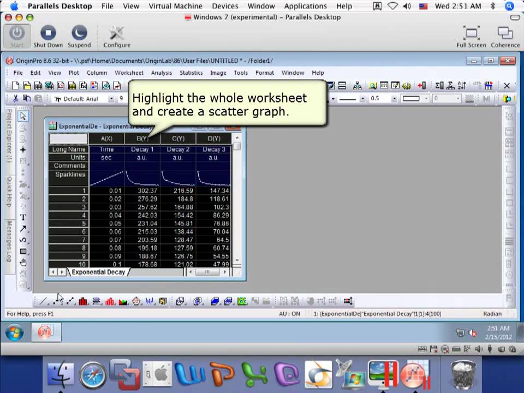This screenshot has height=393, width=524.
Task: Click the A(X) column header
Action: pos(106,139)
